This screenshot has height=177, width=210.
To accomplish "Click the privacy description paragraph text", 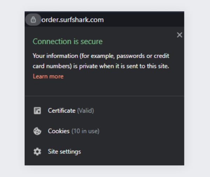I will click(x=101, y=61).
